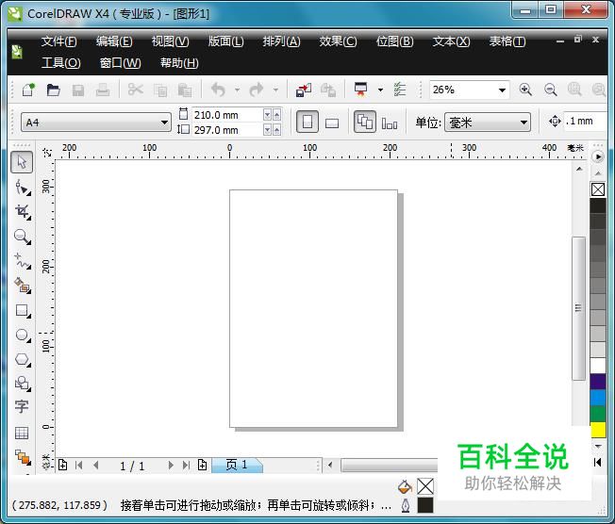
Task: Go to the previous page
Action: click(96, 466)
